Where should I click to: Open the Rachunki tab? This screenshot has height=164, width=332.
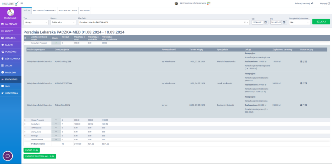[x=85, y=11]
